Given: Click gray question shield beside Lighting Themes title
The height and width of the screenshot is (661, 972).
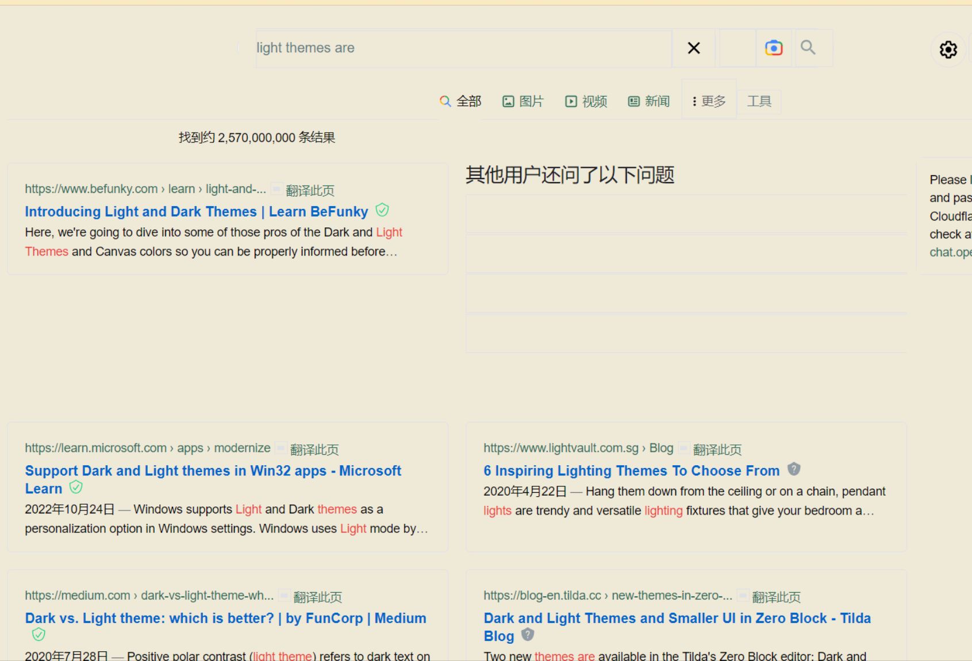Looking at the screenshot, I should tap(794, 469).
